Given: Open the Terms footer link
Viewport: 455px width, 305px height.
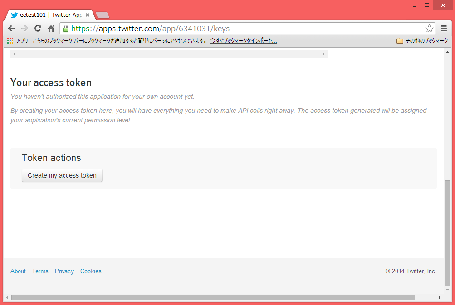Looking at the screenshot, I should 40,271.
